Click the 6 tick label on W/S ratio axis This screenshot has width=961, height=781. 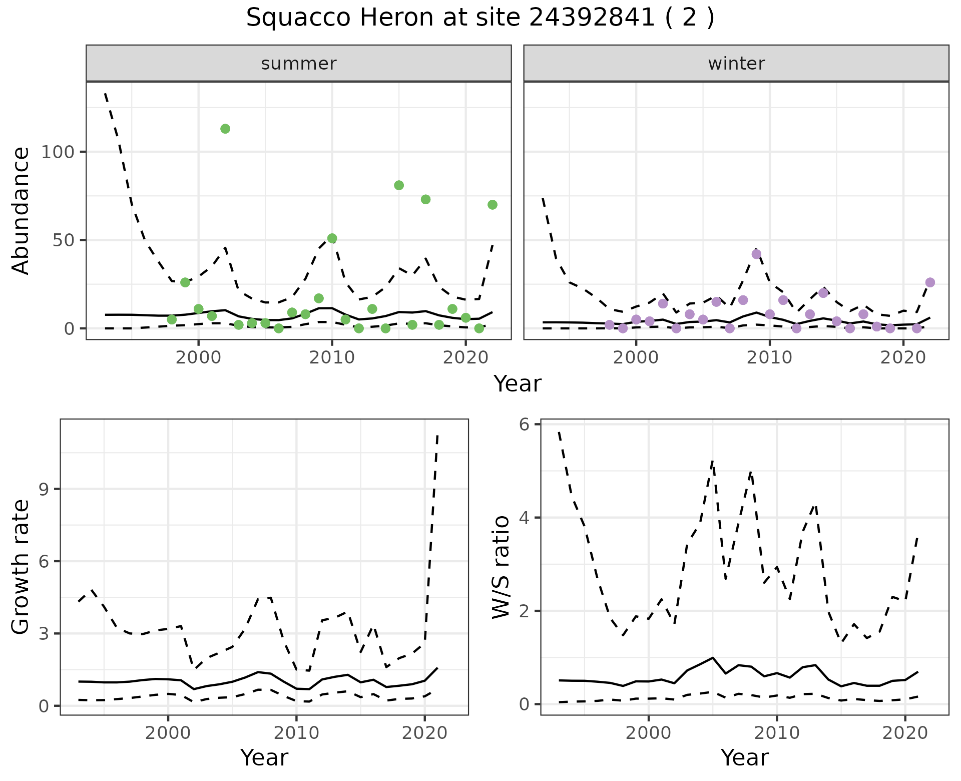pos(524,425)
